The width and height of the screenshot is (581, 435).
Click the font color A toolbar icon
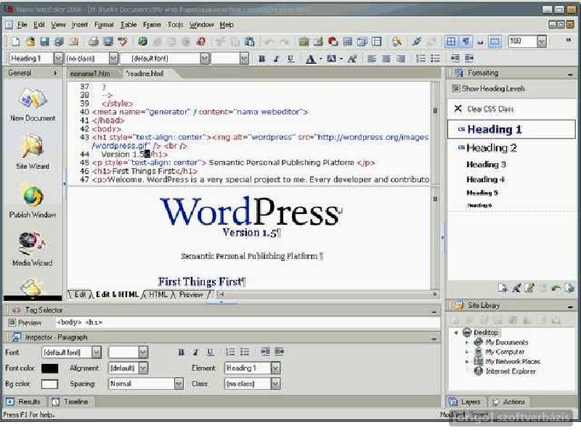point(311,59)
